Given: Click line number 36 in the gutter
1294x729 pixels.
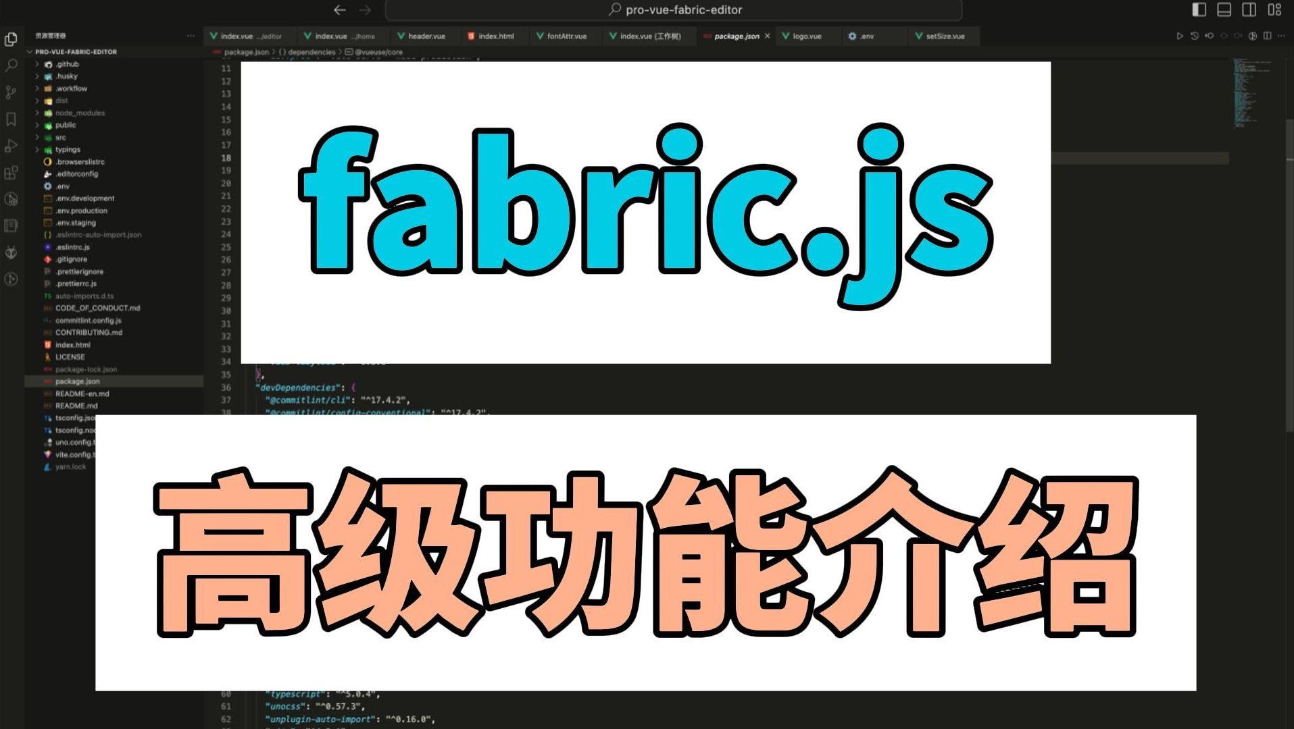Looking at the screenshot, I should coord(226,387).
